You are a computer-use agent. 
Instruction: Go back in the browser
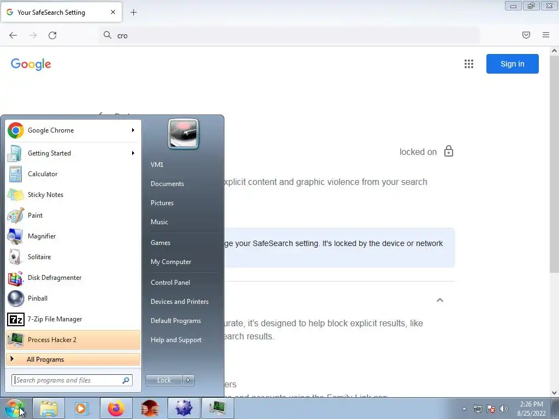click(13, 35)
